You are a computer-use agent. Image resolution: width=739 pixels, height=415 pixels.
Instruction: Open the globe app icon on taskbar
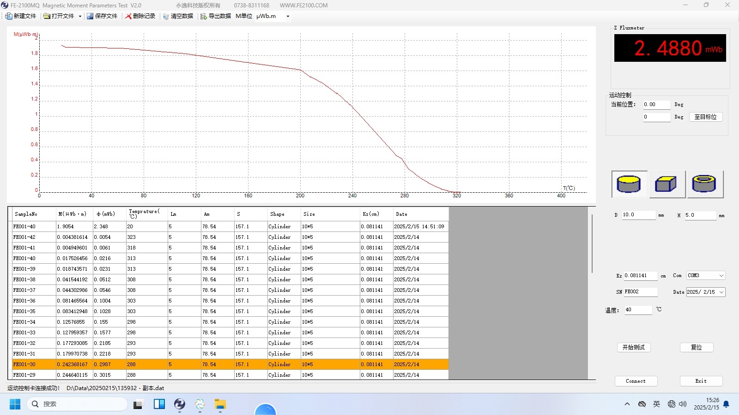(179, 404)
